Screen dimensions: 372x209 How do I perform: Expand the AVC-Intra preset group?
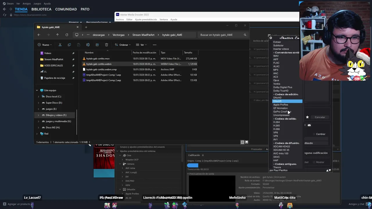(122, 168)
